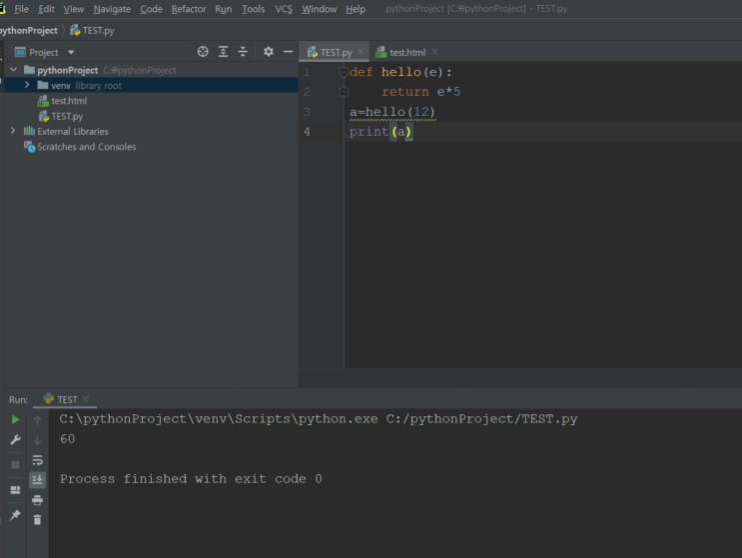Image resolution: width=742 pixels, height=558 pixels.
Task: Click the output value 60 in console
Action: (x=67, y=439)
